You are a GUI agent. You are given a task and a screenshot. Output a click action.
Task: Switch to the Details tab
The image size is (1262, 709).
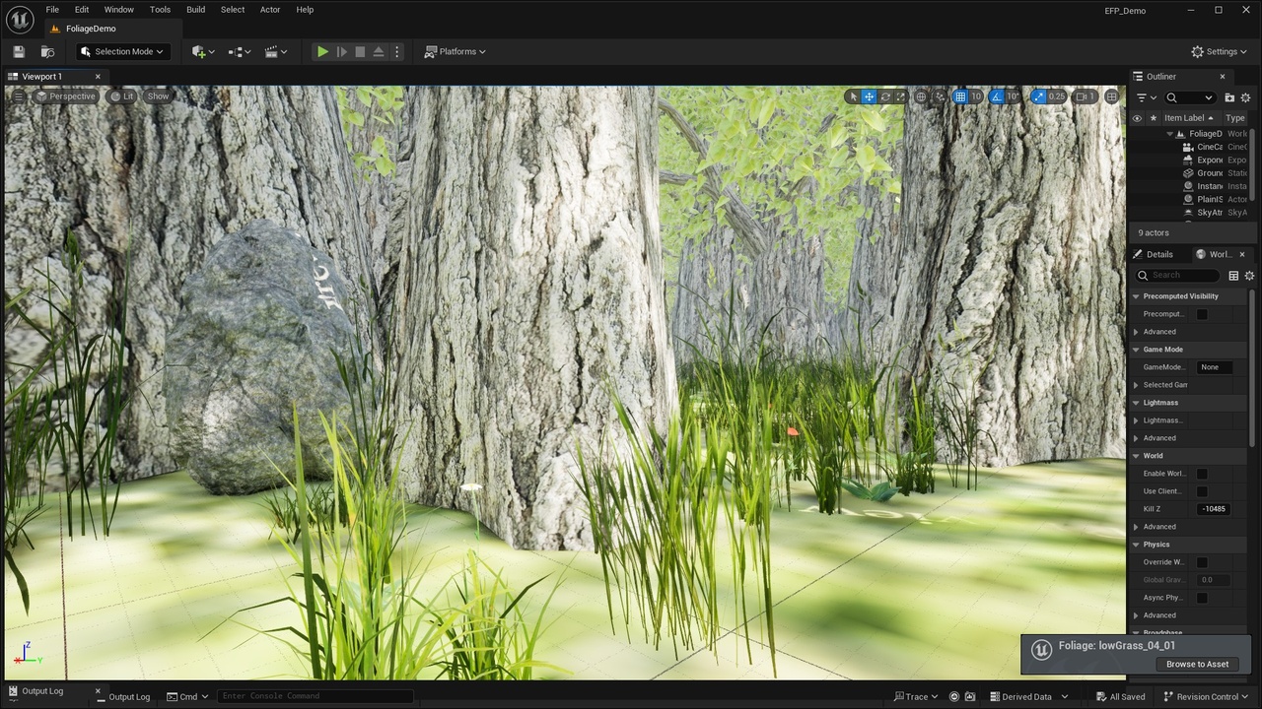coord(1154,254)
